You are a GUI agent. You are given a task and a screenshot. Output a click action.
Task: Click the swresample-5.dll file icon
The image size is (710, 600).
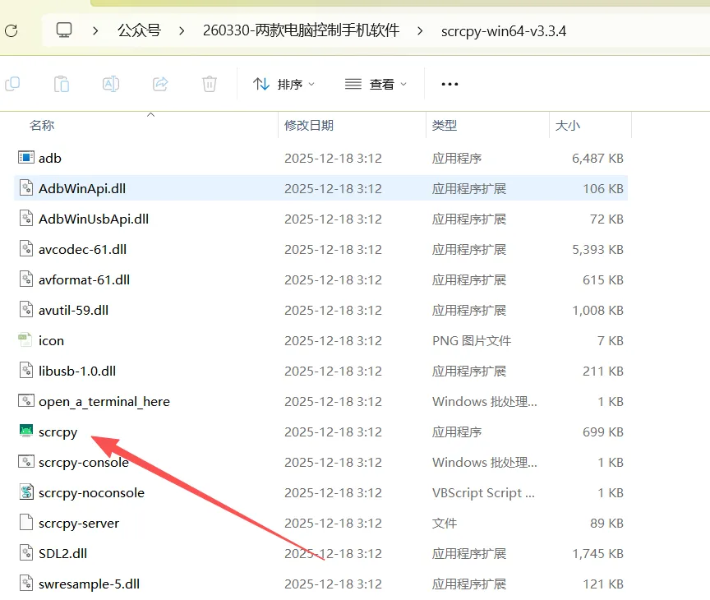(26, 584)
